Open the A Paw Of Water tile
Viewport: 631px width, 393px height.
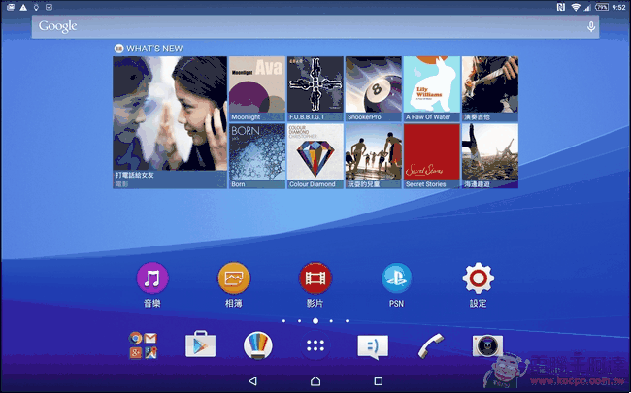click(x=432, y=89)
